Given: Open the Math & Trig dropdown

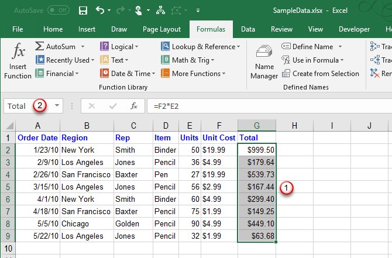Looking at the screenshot, I should tap(192, 60).
